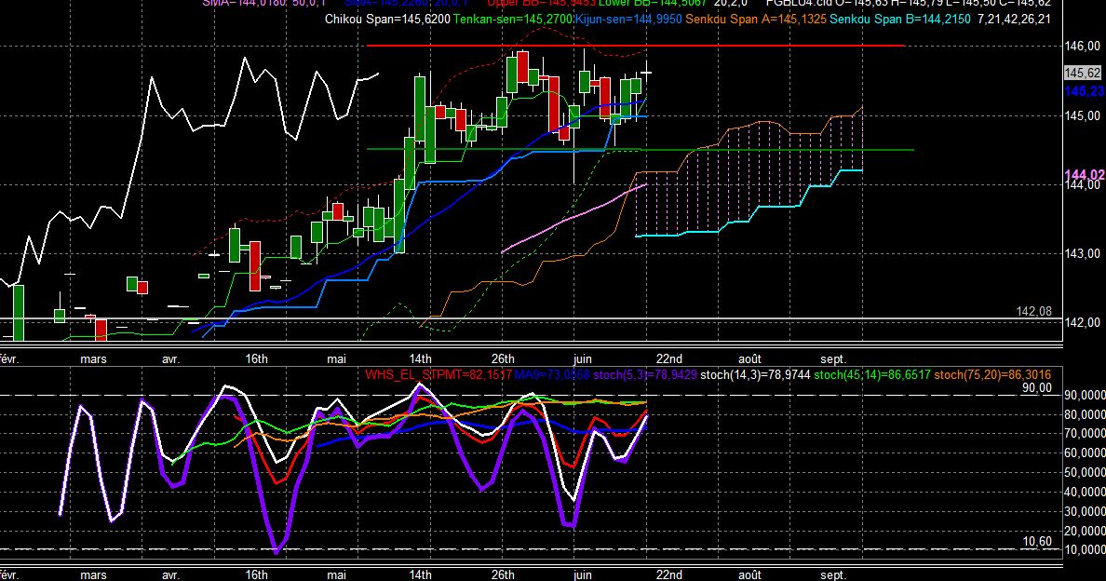Select the 142,08 horizontal level label
The height and width of the screenshot is (581, 1106).
1033,312
